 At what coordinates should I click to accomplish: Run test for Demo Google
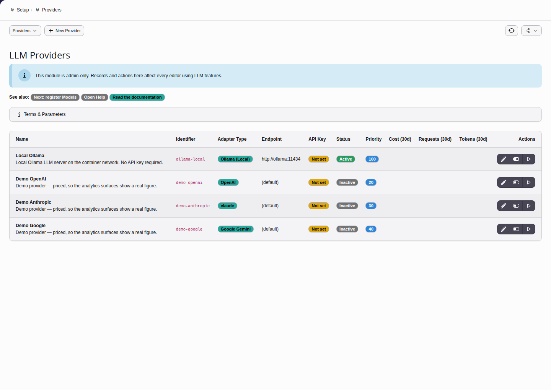pos(529,229)
